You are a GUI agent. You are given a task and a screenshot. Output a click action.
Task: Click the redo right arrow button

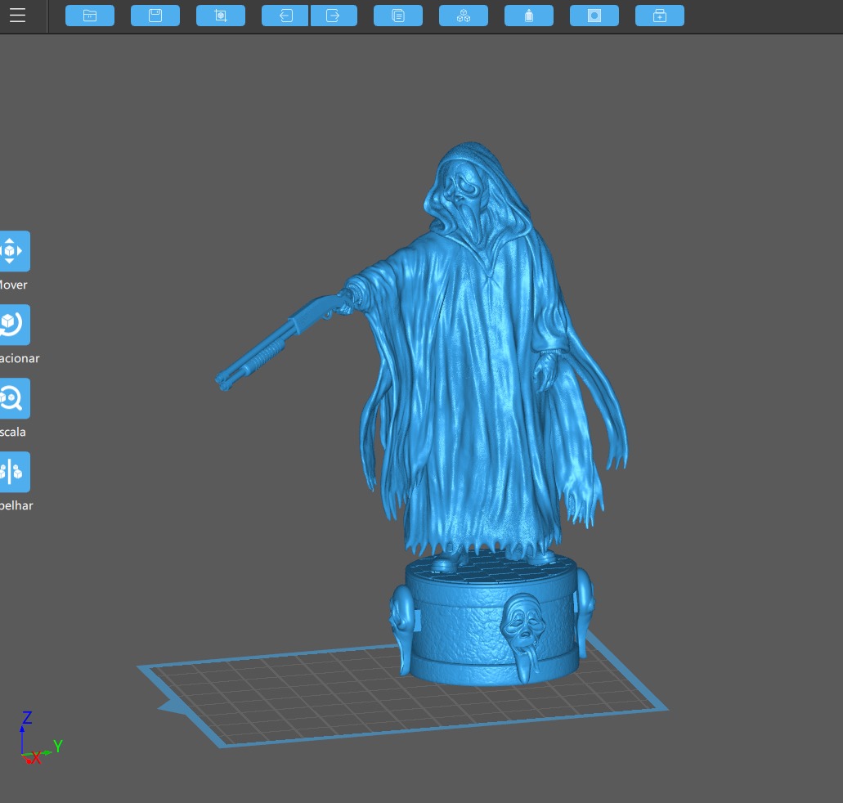334,16
